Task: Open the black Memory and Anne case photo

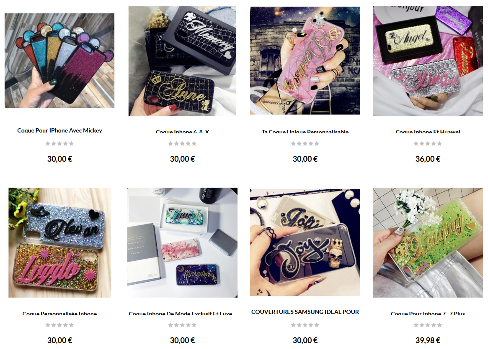Action: click(x=182, y=61)
